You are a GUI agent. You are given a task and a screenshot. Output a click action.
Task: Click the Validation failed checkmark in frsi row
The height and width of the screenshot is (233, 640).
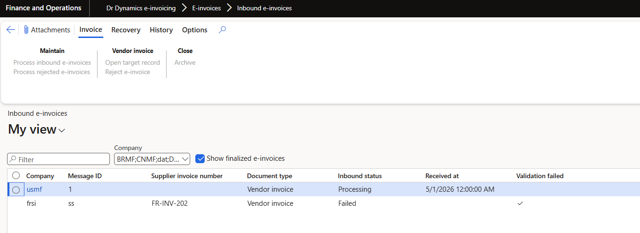coord(520,203)
